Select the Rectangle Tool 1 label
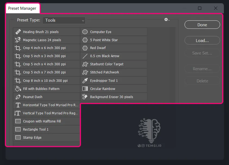Image resolution: width=229 pixels, height=165 pixels. tap(36, 129)
